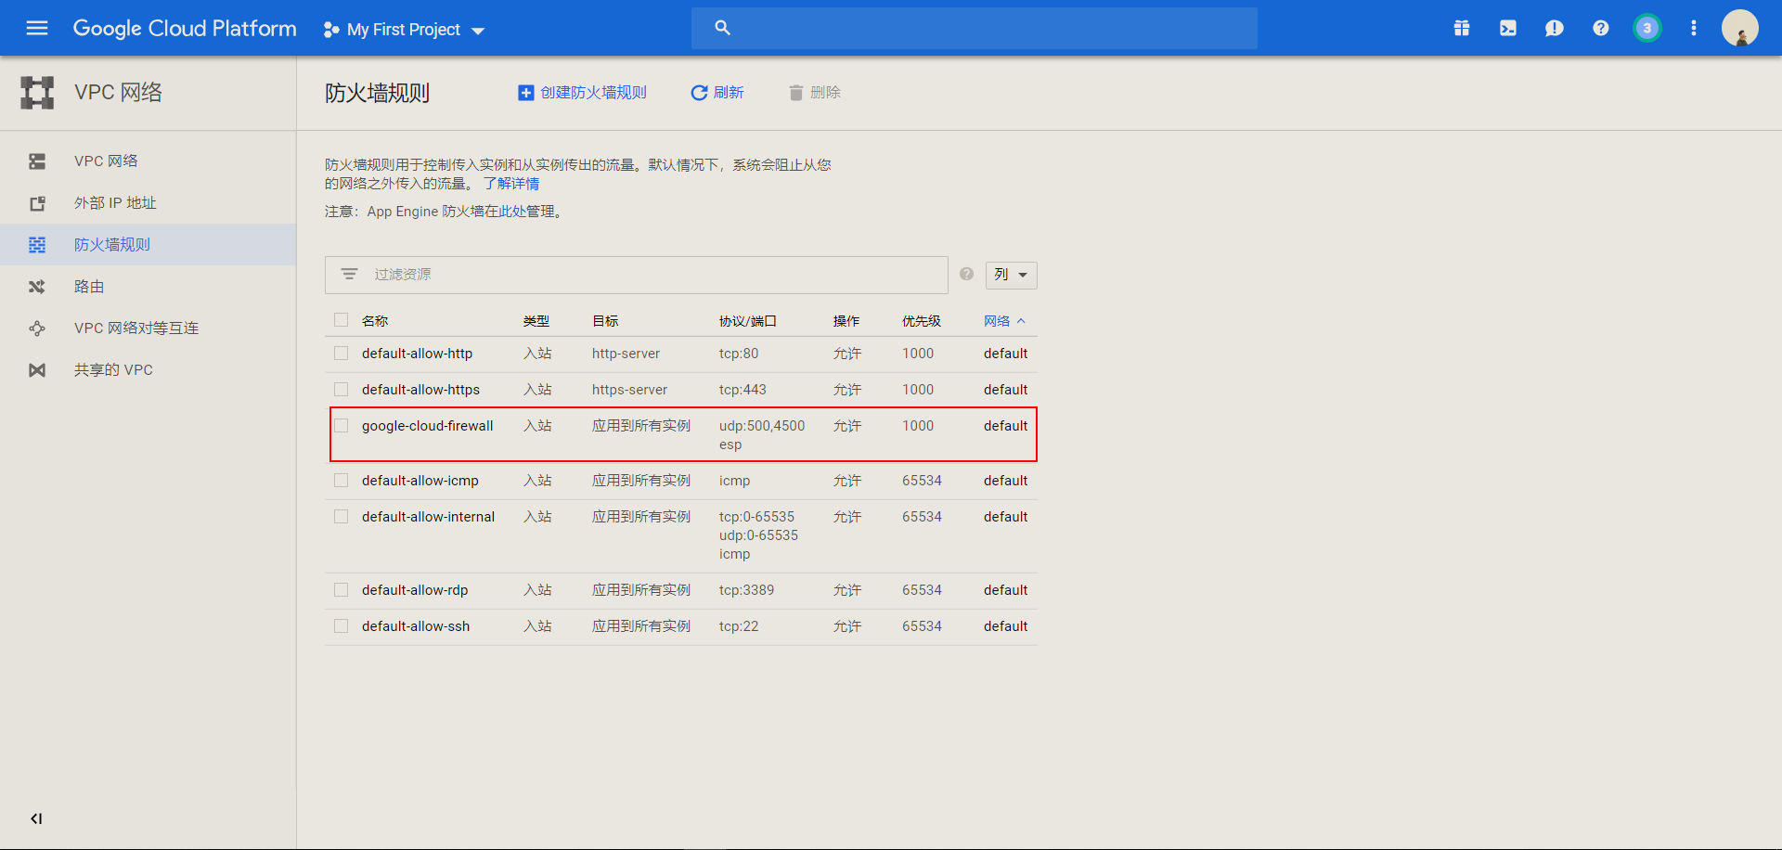Click the Google Cloud Platform logo text

(185, 29)
